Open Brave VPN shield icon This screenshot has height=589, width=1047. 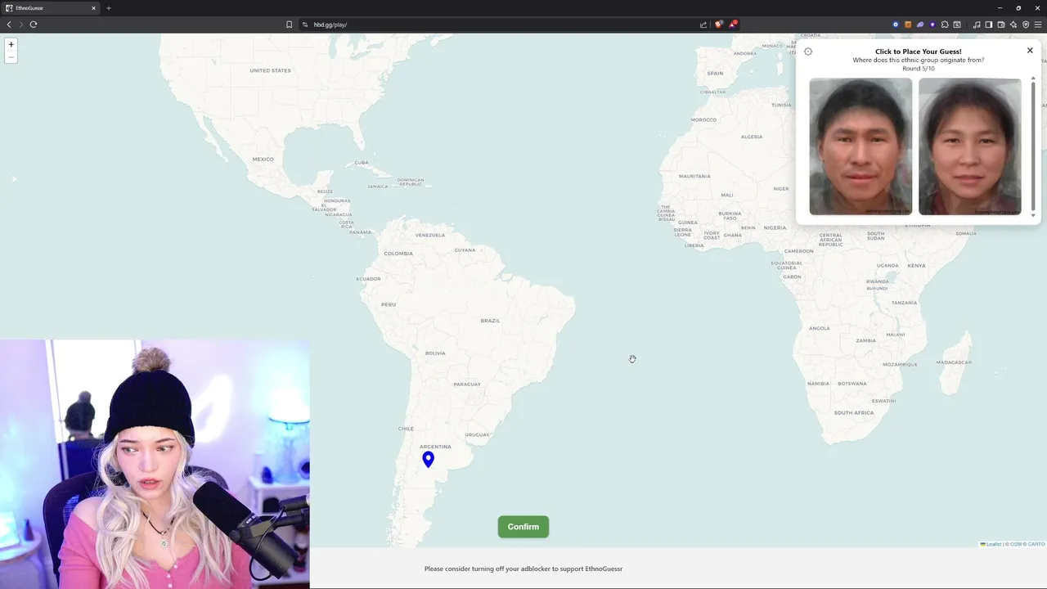[x=1026, y=25]
